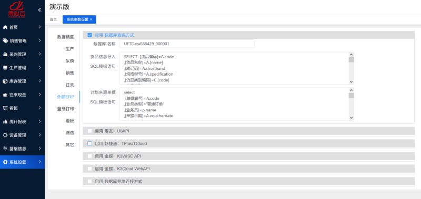Click scrollbar down arrow of 货品信息导入 SQL box
The height and width of the screenshot is (199, 421).
tap(351, 82)
